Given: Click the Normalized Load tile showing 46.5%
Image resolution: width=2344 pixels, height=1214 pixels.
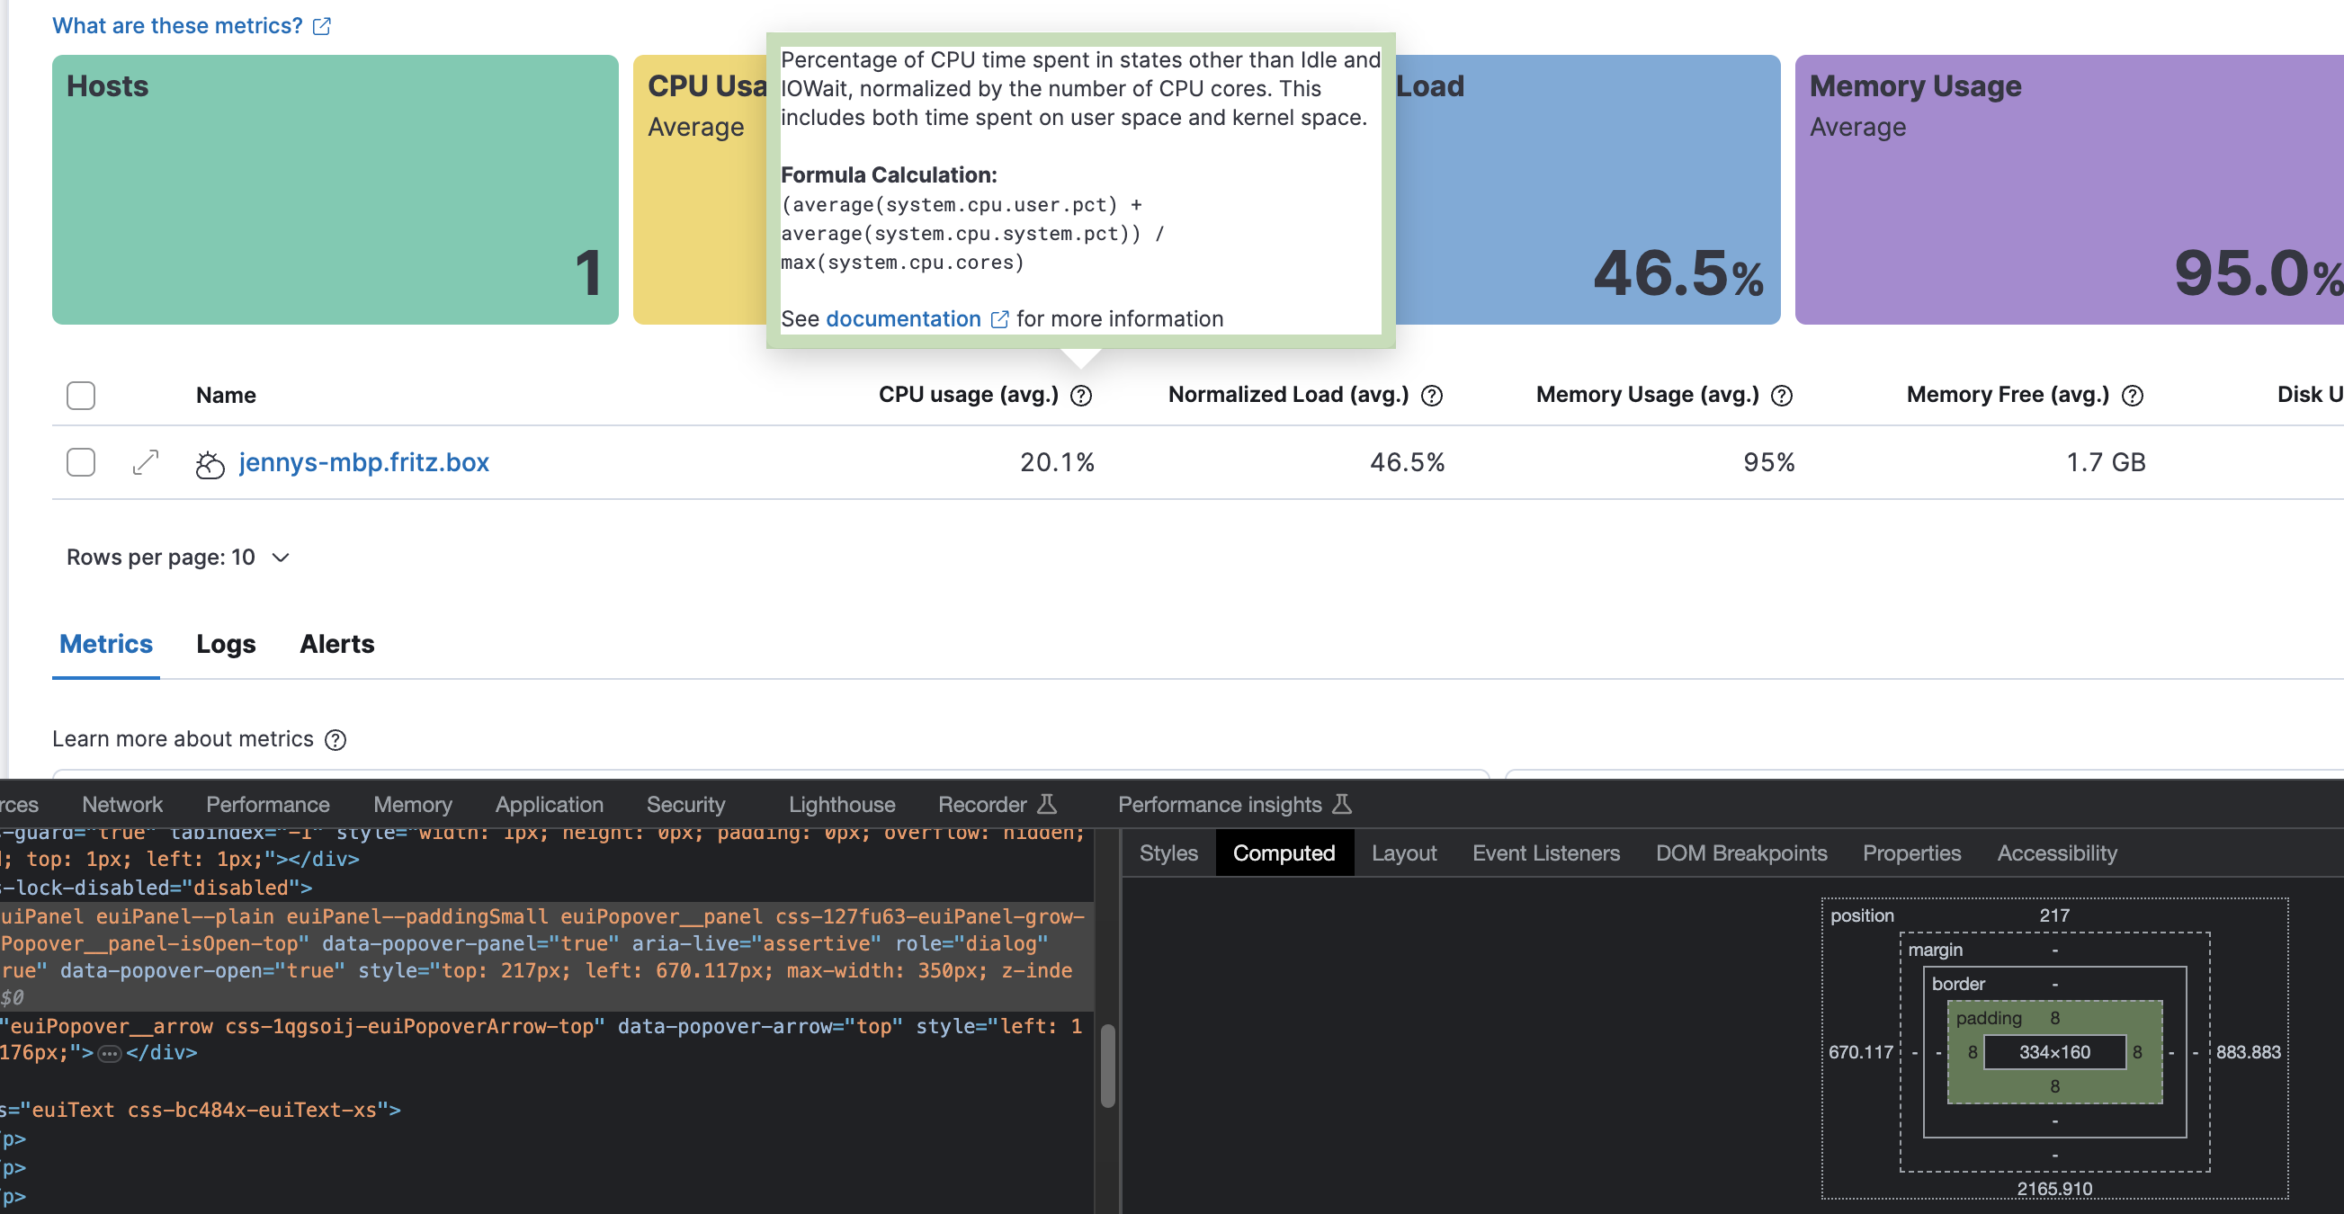Looking at the screenshot, I should pyautogui.click(x=1588, y=189).
